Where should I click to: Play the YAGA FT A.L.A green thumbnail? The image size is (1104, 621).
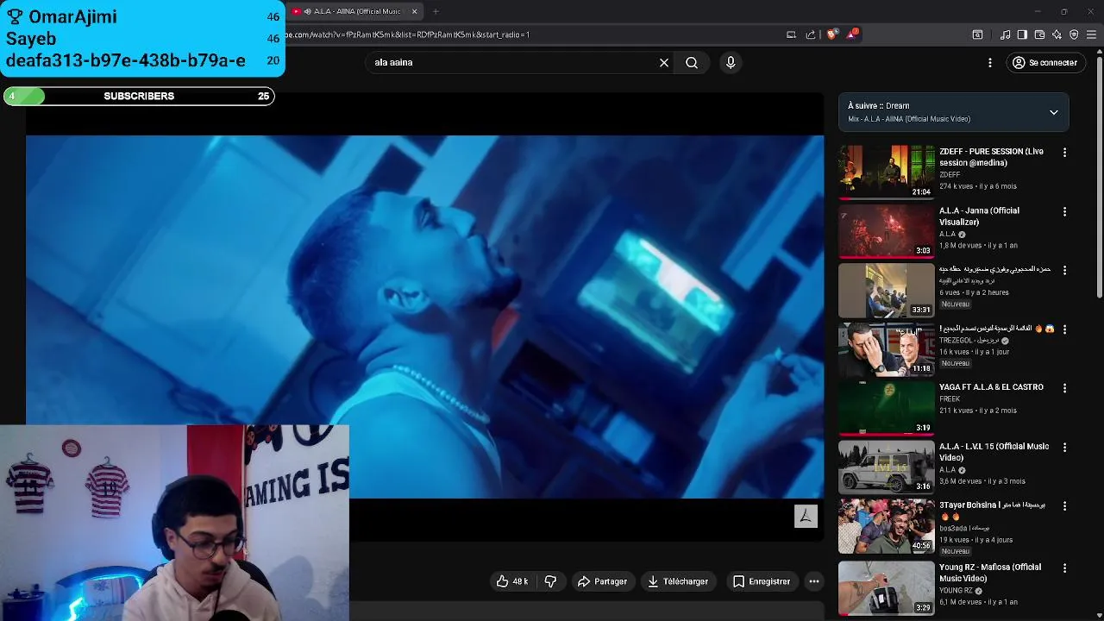click(x=886, y=407)
